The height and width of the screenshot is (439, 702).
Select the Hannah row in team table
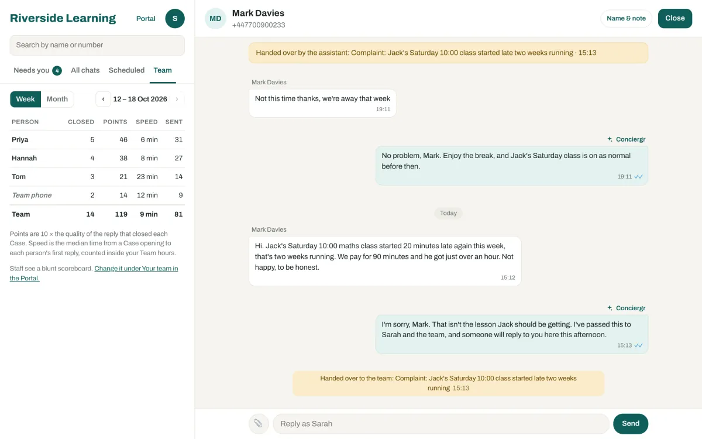coord(97,158)
